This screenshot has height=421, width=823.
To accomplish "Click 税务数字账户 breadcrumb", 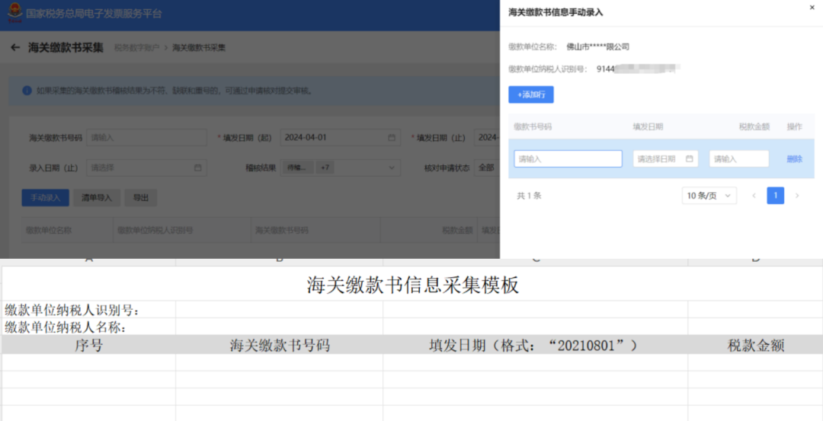I will (x=136, y=48).
